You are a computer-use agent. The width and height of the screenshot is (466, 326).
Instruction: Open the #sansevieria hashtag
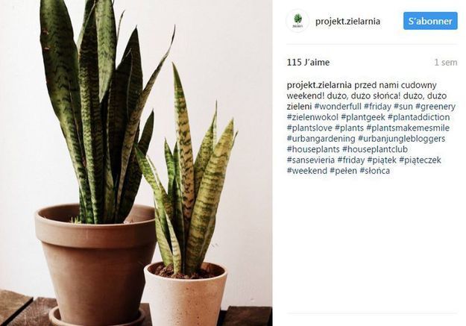click(311, 160)
